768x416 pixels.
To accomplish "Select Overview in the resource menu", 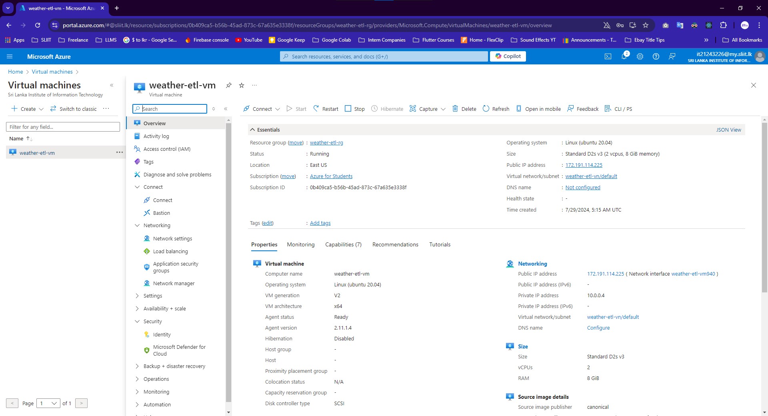I will [x=176, y=123].
